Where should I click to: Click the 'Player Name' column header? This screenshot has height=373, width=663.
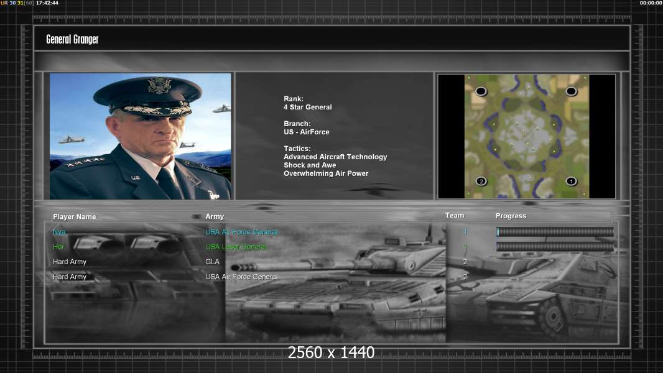[x=75, y=216]
